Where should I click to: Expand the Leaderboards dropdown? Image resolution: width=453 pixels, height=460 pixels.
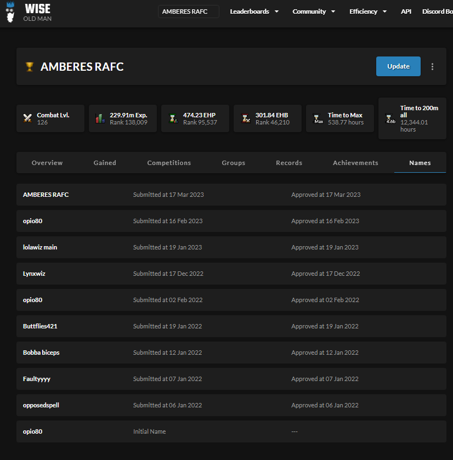[254, 12]
